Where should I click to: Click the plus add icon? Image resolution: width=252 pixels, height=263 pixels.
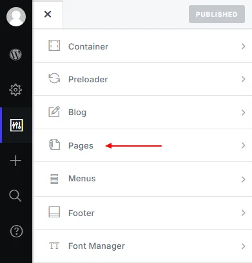[x=15, y=161]
